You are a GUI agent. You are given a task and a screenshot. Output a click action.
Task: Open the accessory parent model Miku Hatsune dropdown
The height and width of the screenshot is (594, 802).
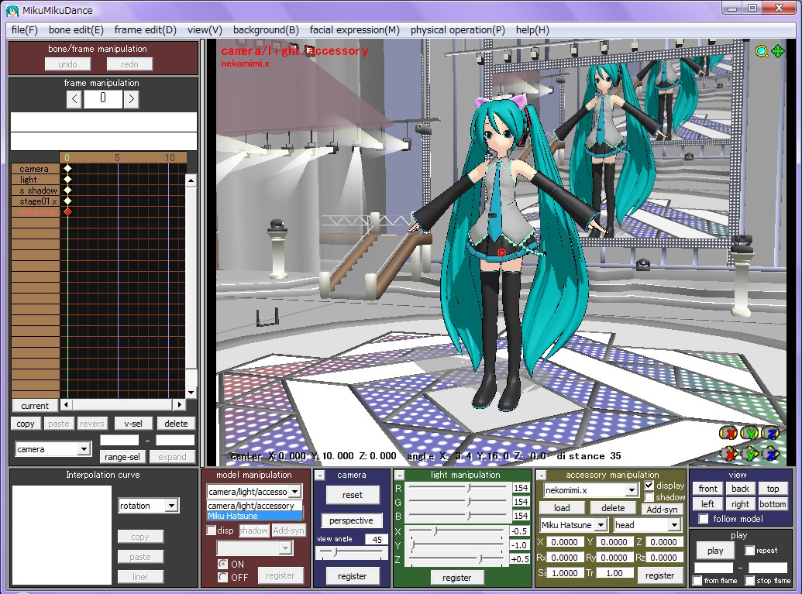[x=601, y=524]
